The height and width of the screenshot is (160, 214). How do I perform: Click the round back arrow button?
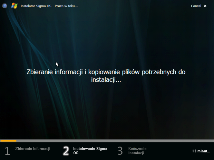tap(4, 6)
